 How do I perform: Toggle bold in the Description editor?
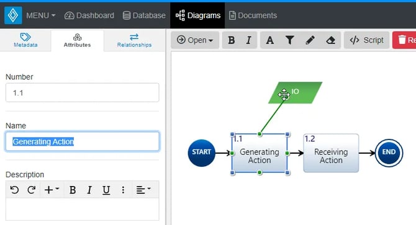(73, 190)
